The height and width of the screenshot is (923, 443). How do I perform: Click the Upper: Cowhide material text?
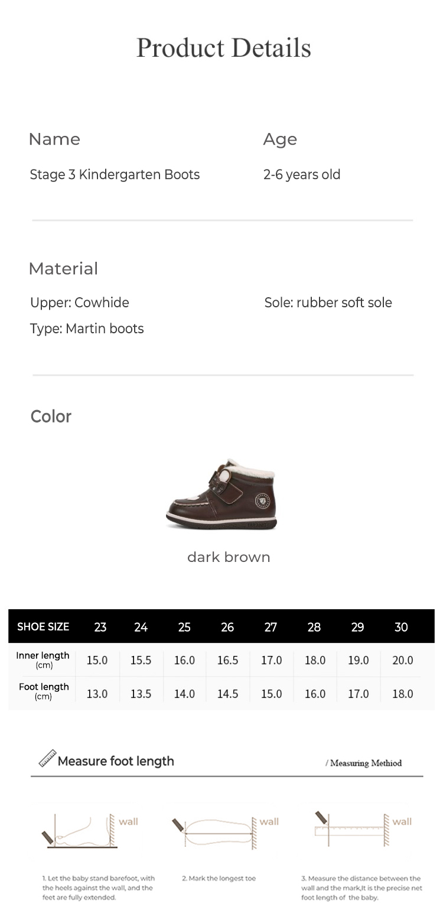tap(80, 303)
